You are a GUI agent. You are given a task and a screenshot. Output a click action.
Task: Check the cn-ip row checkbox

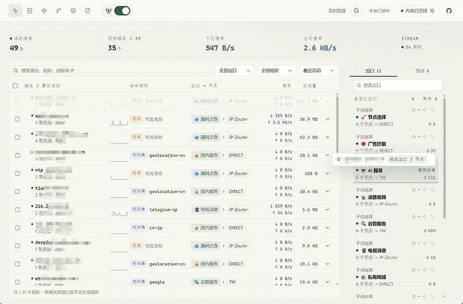tap(17, 227)
